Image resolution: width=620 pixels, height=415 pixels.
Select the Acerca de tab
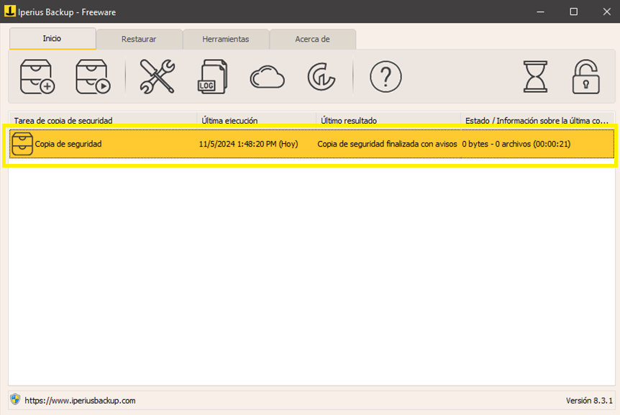312,39
